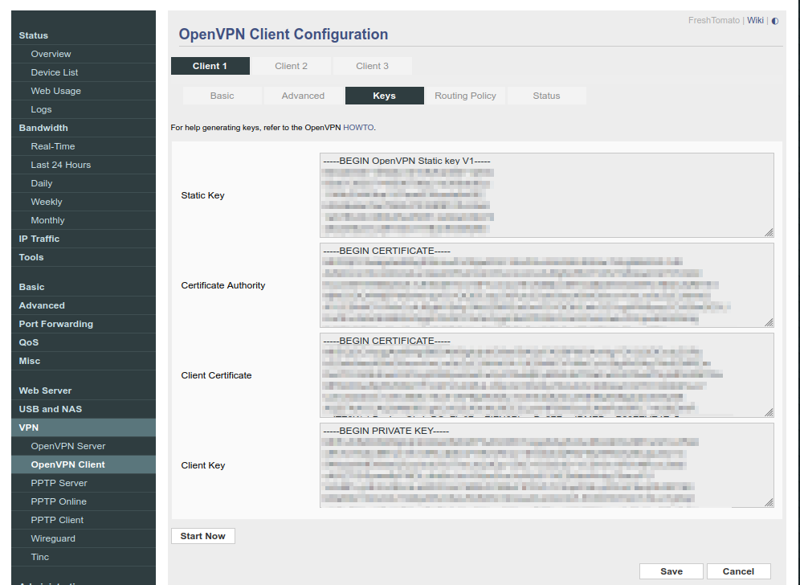
Task: Open PPTP Server in the sidebar
Action: (x=84, y=483)
